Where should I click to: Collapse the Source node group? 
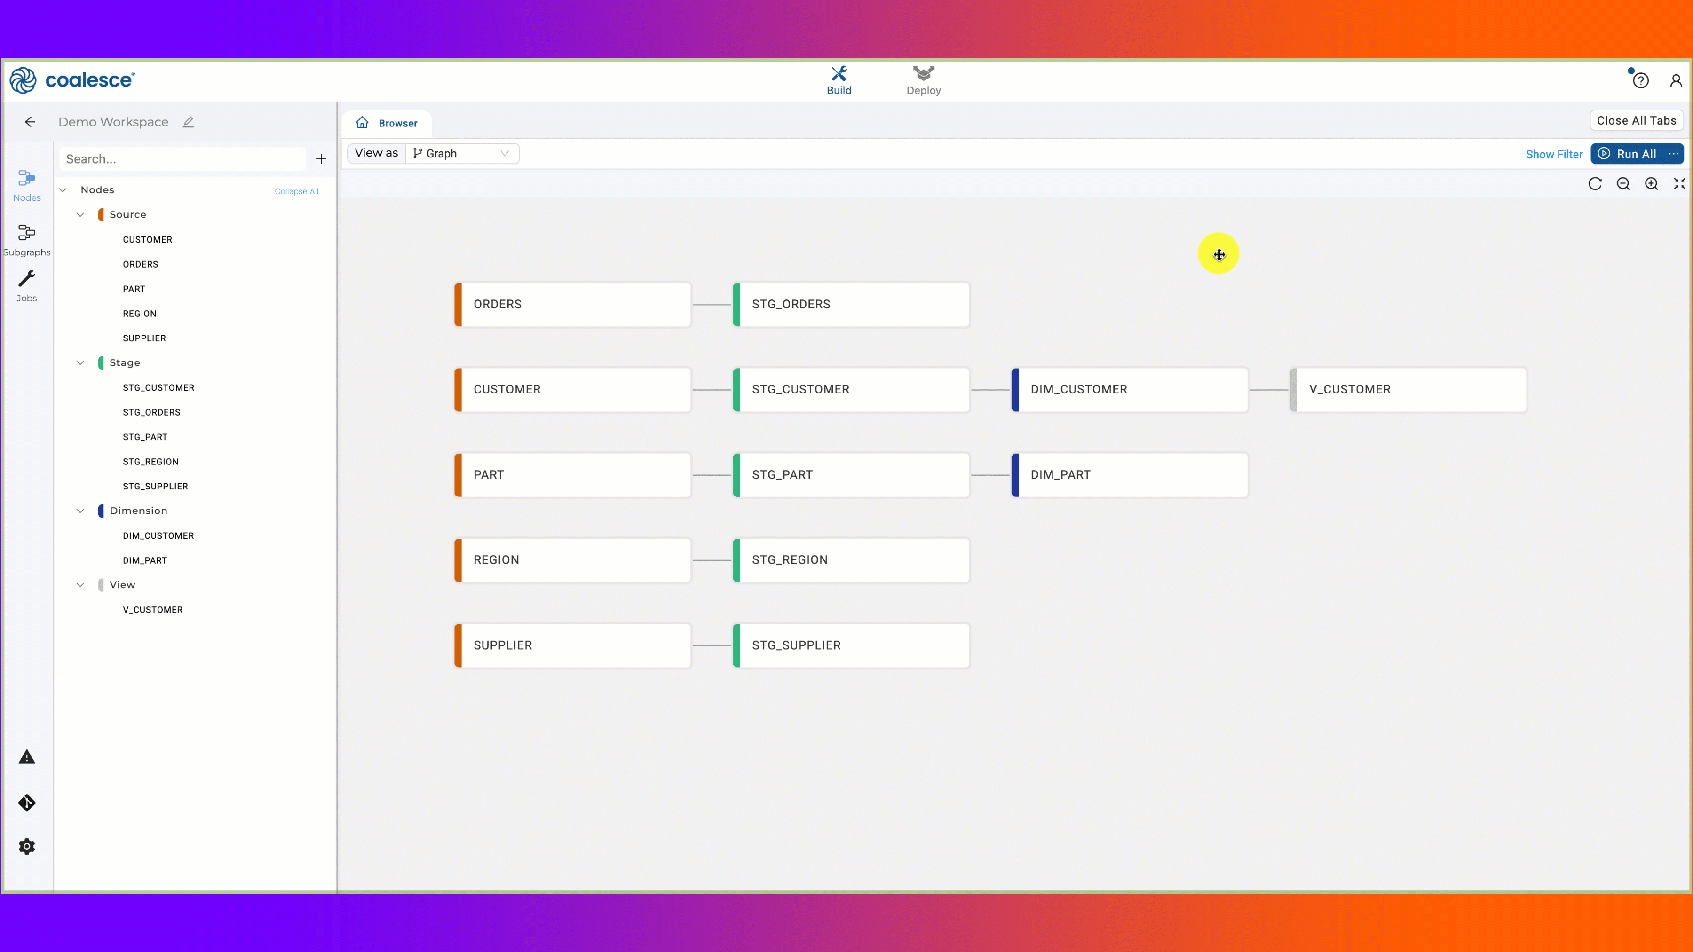click(80, 215)
